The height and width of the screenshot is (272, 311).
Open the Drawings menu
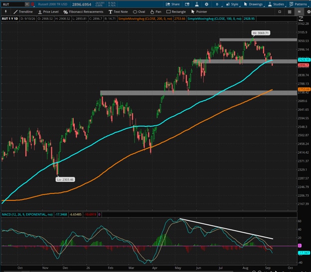tap(253, 4)
